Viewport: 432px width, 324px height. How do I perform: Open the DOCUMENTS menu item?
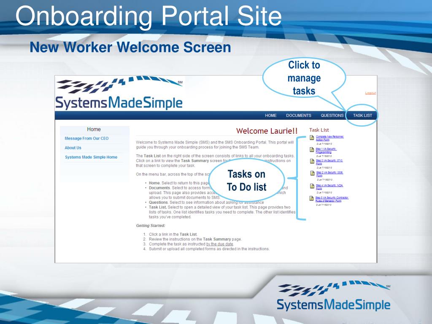(x=299, y=116)
